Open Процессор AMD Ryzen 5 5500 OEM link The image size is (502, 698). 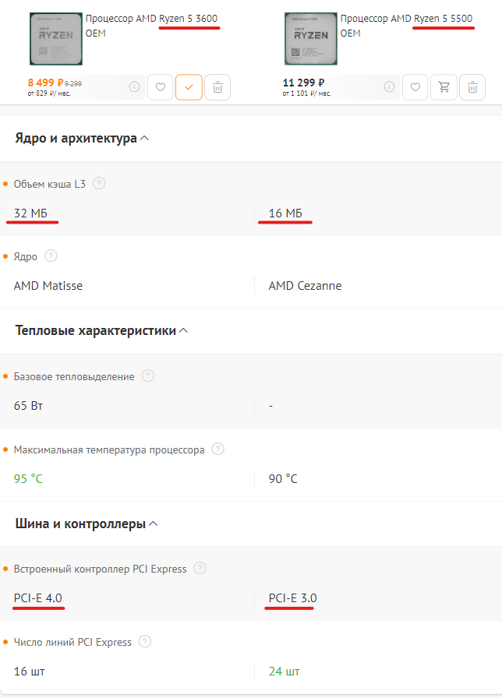pos(406,26)
